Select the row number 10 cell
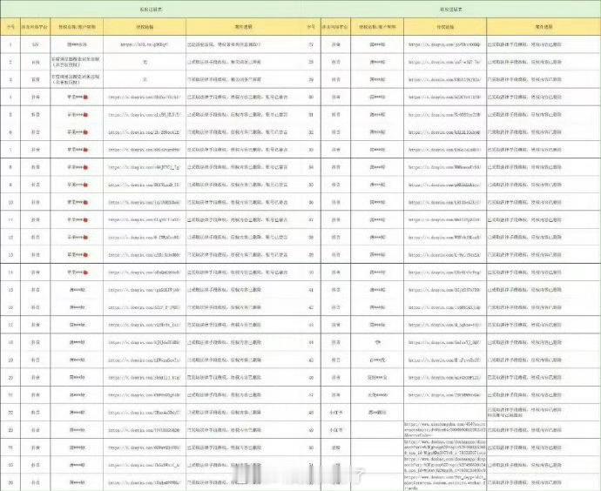The width and height of the screenshot is (601, 491). click(10, 202)
